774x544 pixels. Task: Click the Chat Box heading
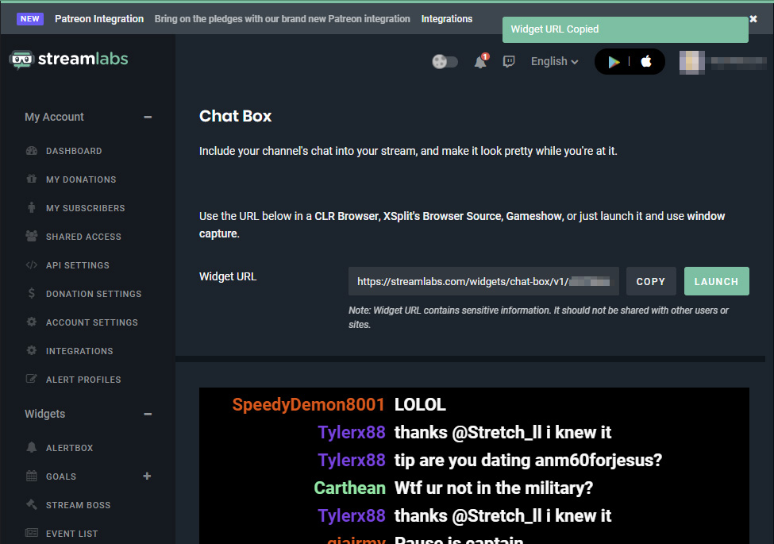[235, 116]
